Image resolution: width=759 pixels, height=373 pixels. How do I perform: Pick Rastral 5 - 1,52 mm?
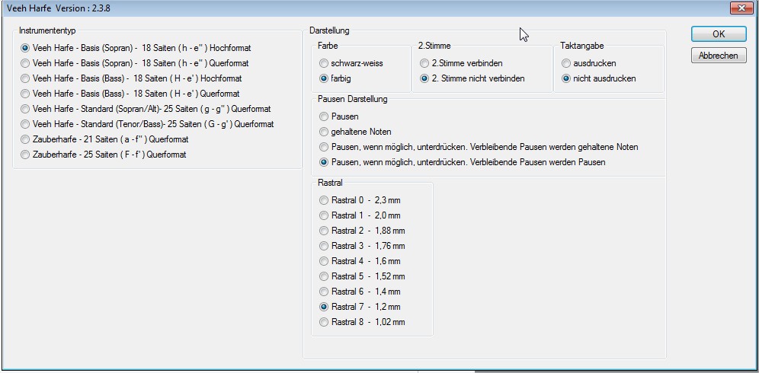[325, 276]
